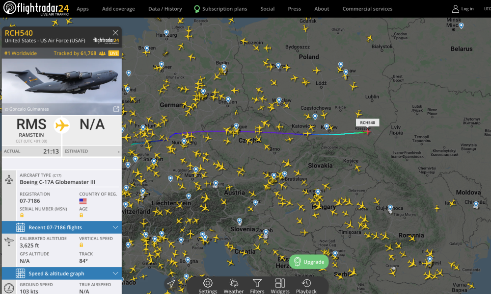The width and height of the screenshot is (491, 294).
Task: Click the Log in link
Action: [x=463, y=9]
